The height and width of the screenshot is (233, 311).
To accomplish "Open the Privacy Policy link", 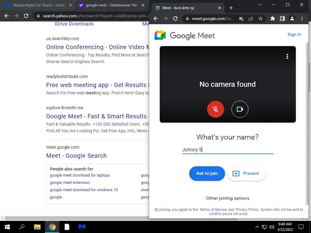I will [x=247, y=209].
